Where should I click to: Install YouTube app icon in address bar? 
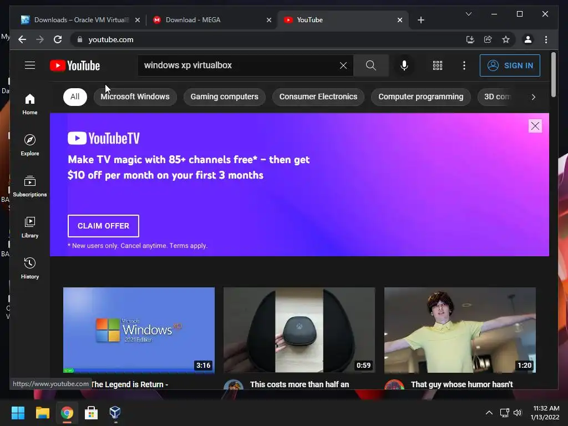470,39
